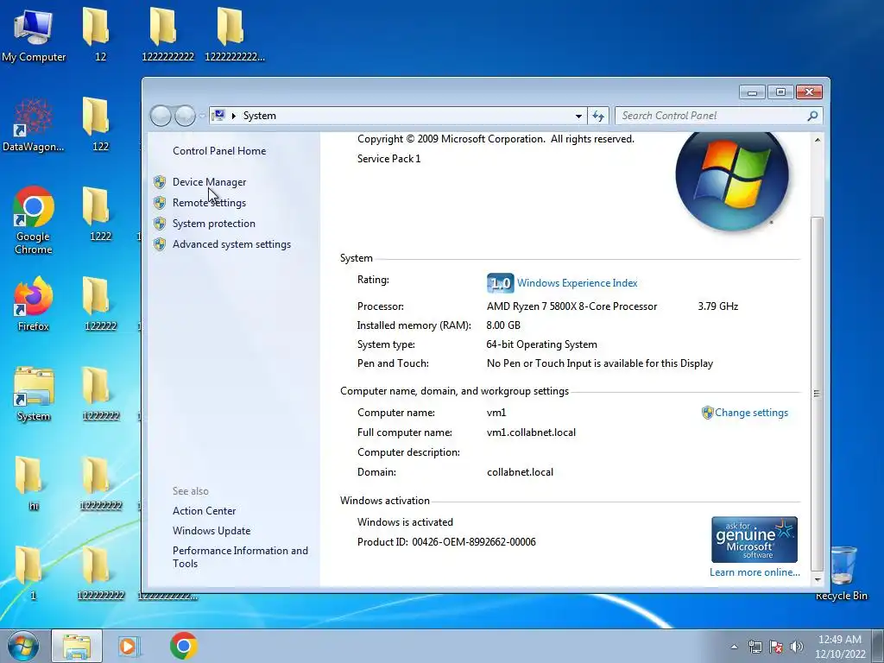This screenshot has width=884, height=663.
Task: Open Device Manager
Action: pyautogui.click(x=209, y=182)
